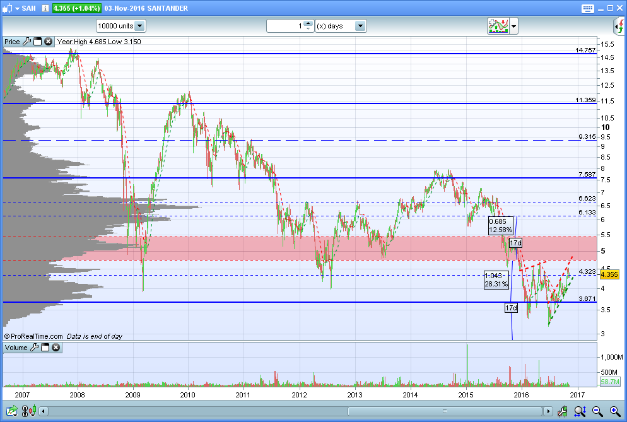Screen dimensions: 627x422
Task: Click the zoom out magnifier
Action: 597,411
